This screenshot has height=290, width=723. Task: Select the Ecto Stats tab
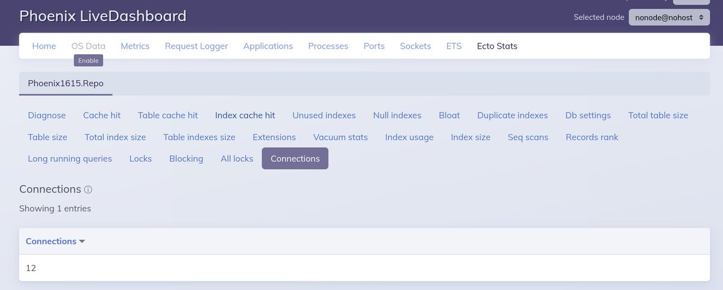[497, 46]
